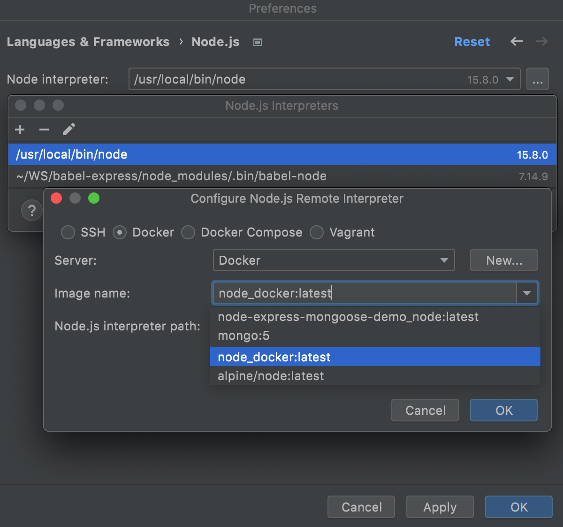The image size is (563, 527).
Task: Pick alpine/node:latest from the image list
Action: [271, 376]
